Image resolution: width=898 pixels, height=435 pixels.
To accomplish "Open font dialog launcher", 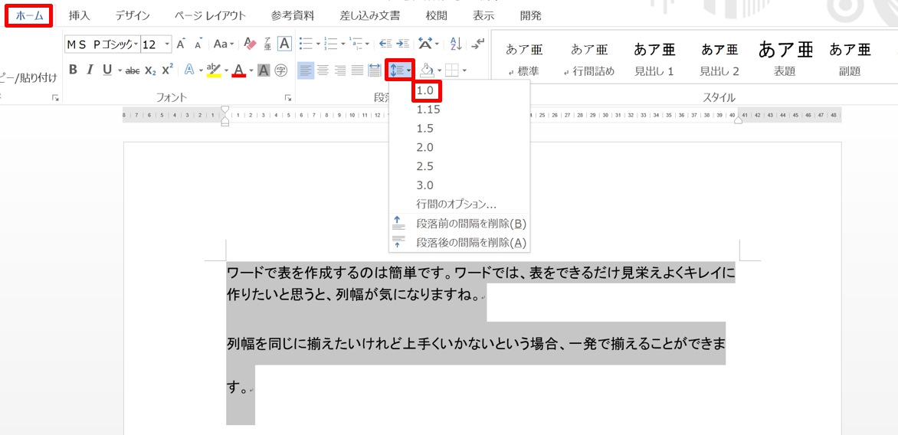I will point(287,98).
